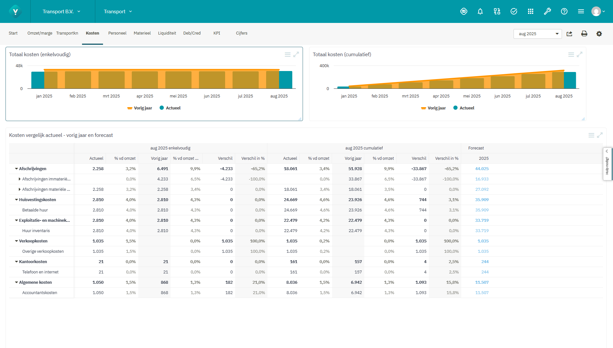Viewport: 613px width, 348px height.
Task: Expand the cumulative chart to fullscreen
Action: [580, 54]
